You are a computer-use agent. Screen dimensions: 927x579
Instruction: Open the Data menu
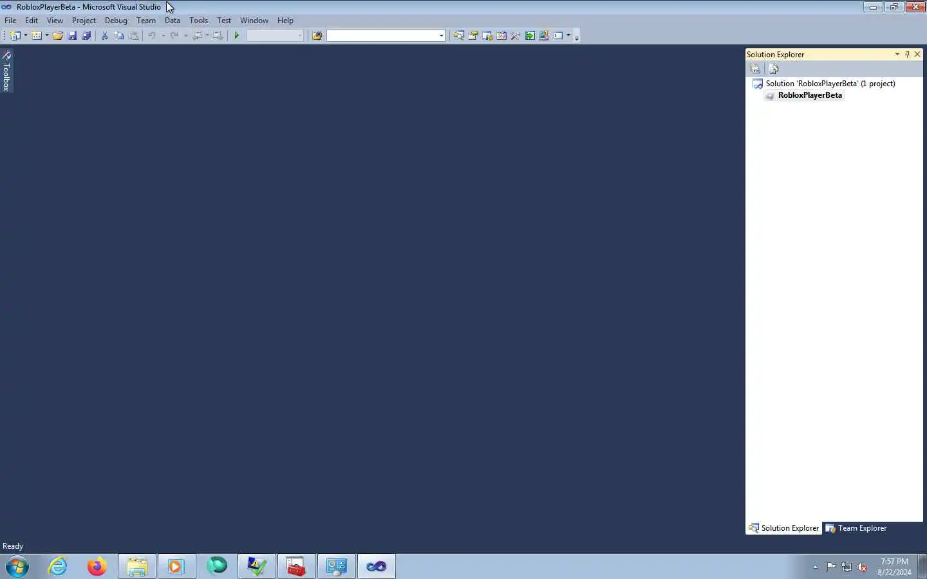pyautogui.click(x=173, y=21)
